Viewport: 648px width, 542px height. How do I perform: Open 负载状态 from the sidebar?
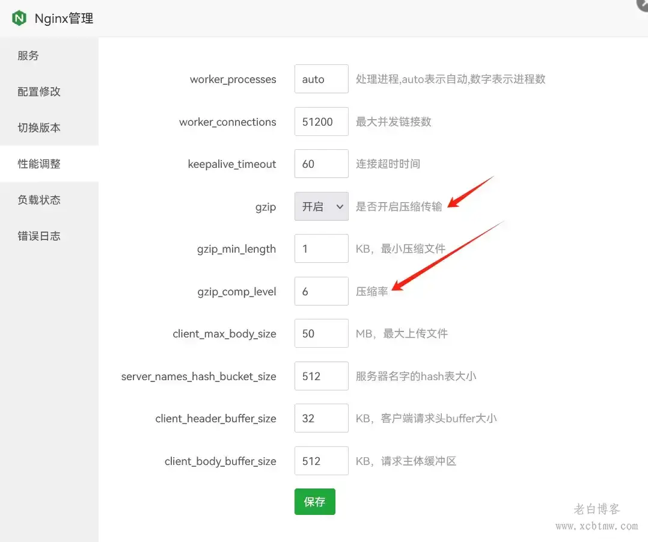click(38, 200)
